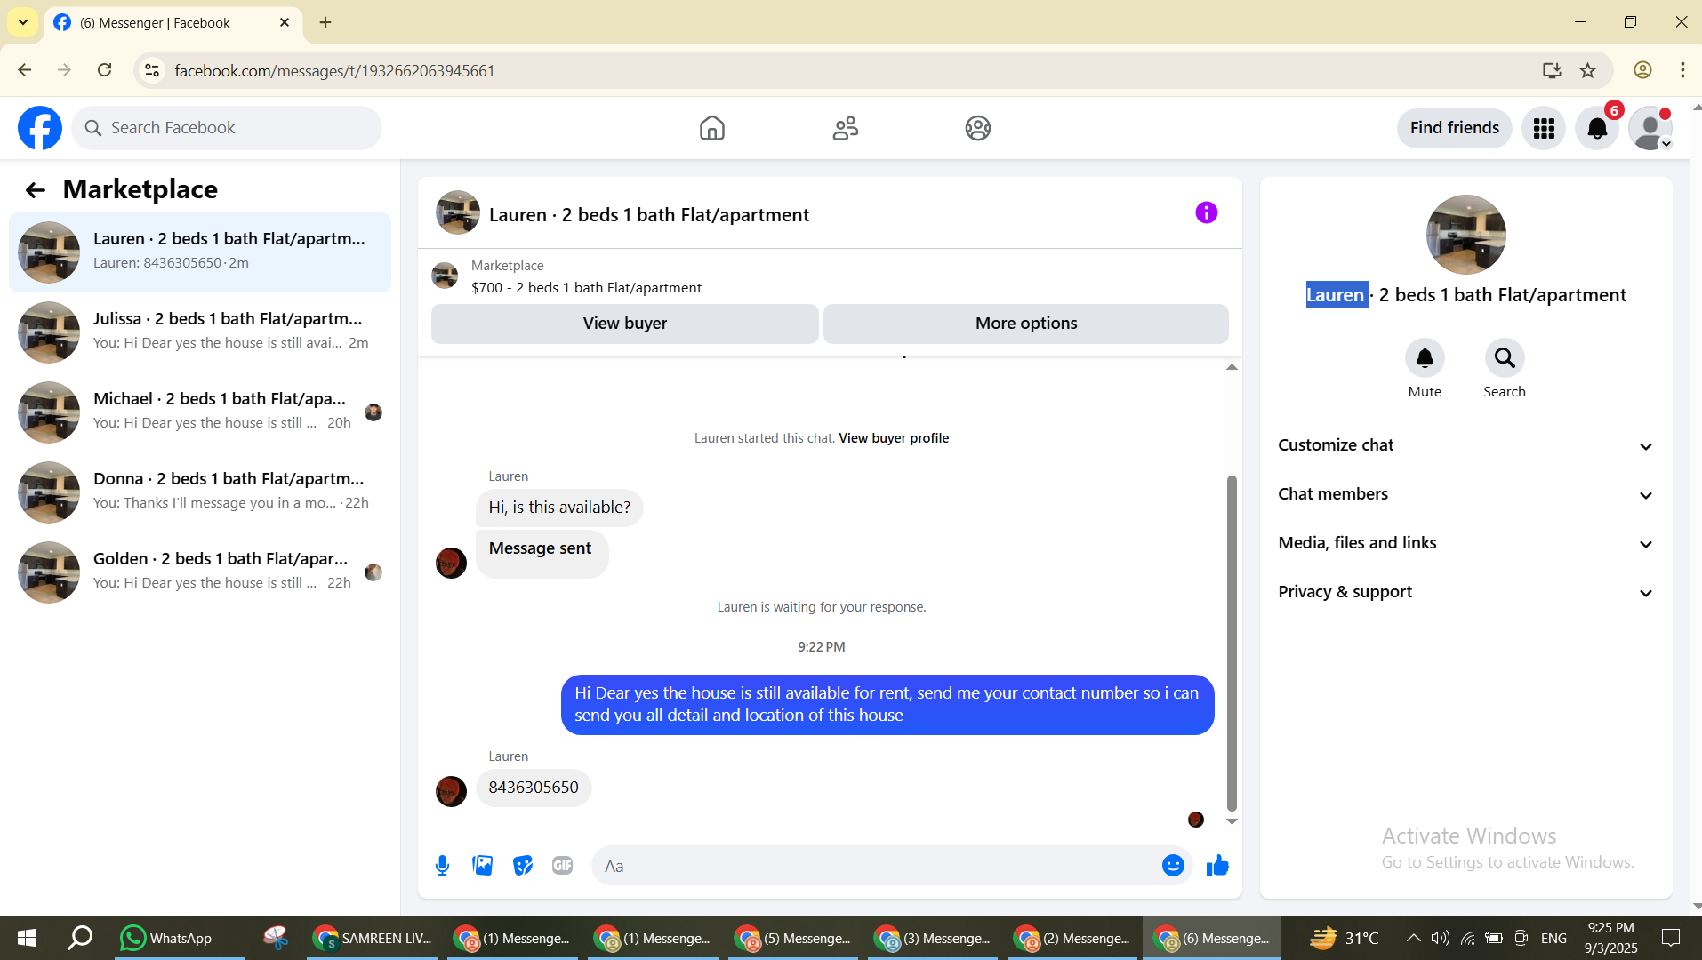Open the Julissa conversation in the list
Screen dimensions: 1702x960
tap(200, 332)
